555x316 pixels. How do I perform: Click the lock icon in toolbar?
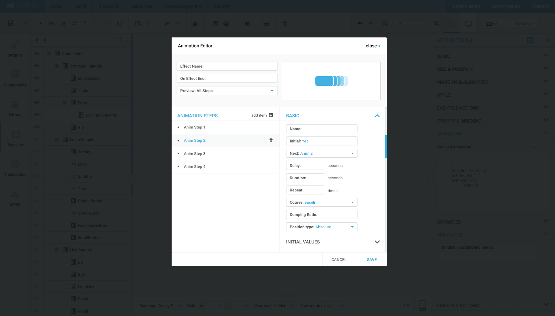point(195,24)
